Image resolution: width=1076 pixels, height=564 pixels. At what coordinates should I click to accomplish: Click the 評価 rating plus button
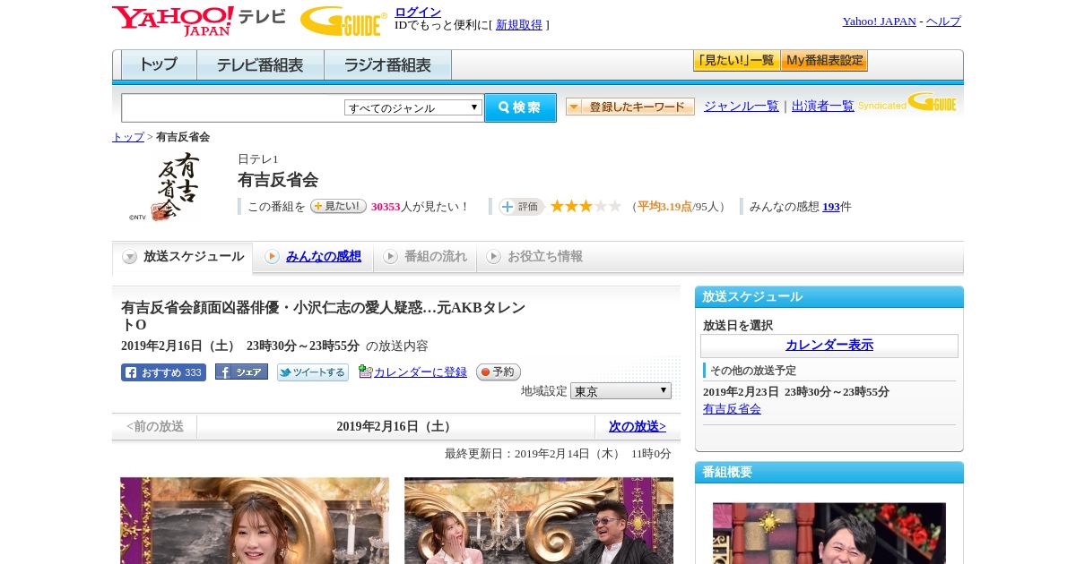pyautogui.click(x=521, y=207)
